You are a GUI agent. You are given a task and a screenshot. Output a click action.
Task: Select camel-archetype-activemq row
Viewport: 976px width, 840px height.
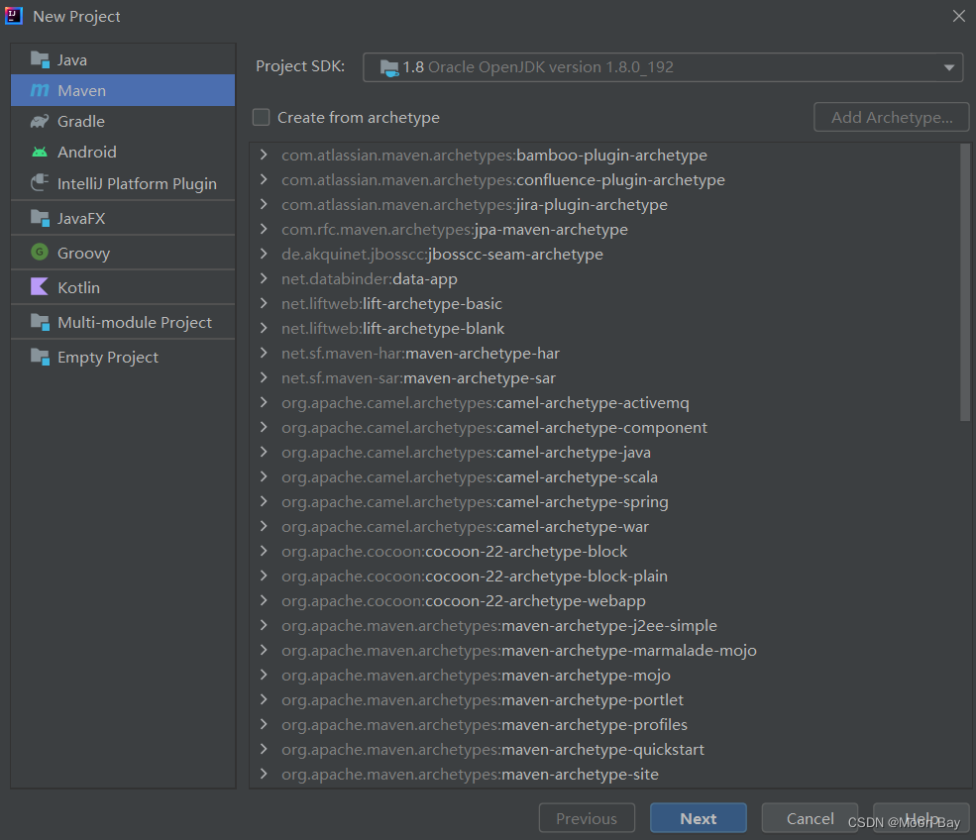coord(604,402)
